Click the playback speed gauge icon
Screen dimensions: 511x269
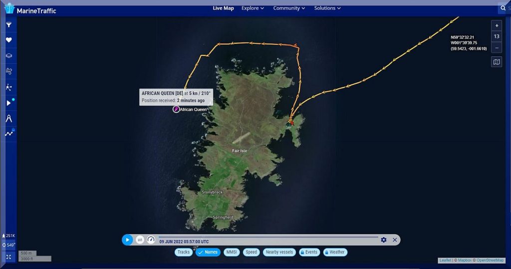click(151, 240)
